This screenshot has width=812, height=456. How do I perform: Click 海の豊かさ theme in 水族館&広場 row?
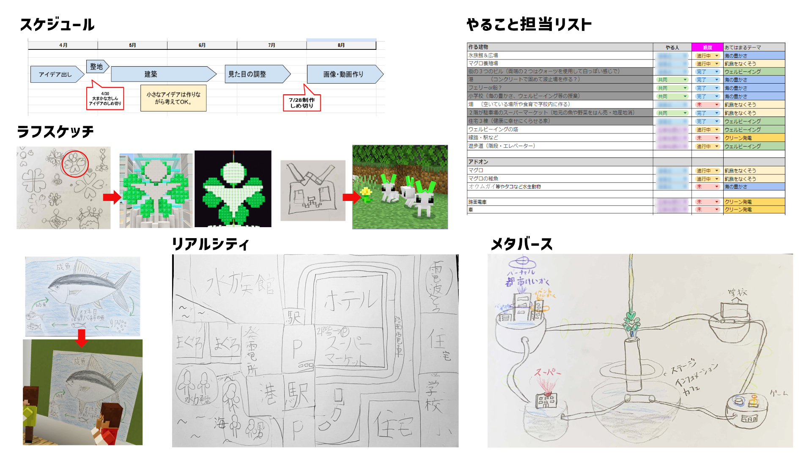point(754,56)
